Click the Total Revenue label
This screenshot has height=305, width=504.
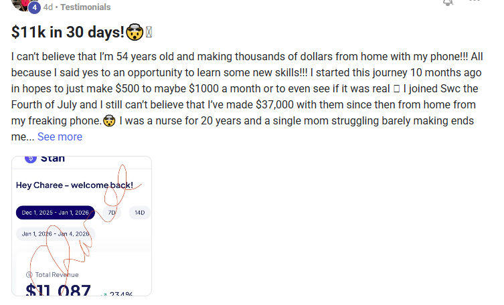(56, 274)
